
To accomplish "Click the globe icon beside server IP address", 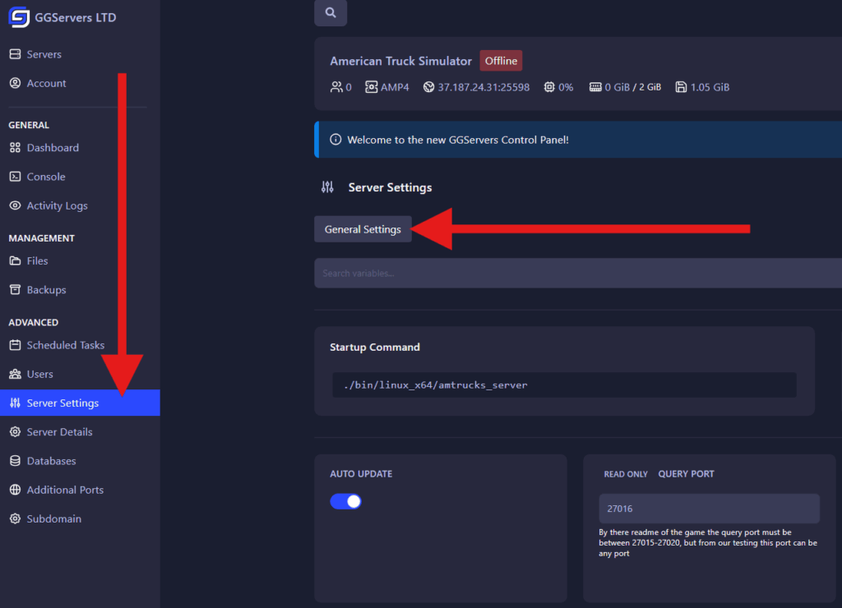I will point(428,87).
